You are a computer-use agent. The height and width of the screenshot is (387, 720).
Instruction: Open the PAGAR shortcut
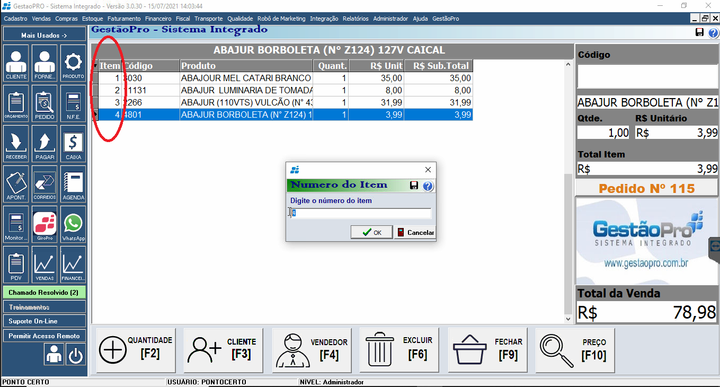point(45,143)
